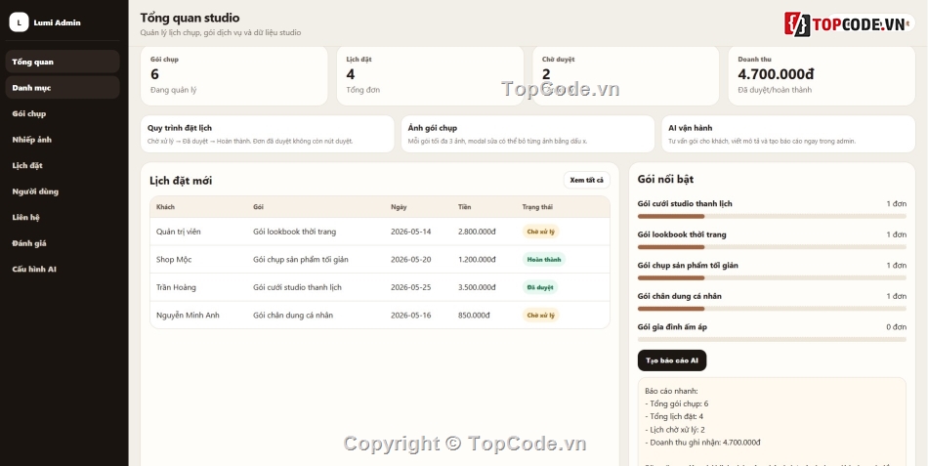Click the amount 2.800.000đ

(477, 232)
